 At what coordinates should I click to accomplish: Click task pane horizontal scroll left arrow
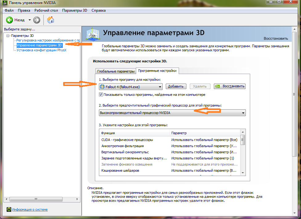tap(6, 199)
